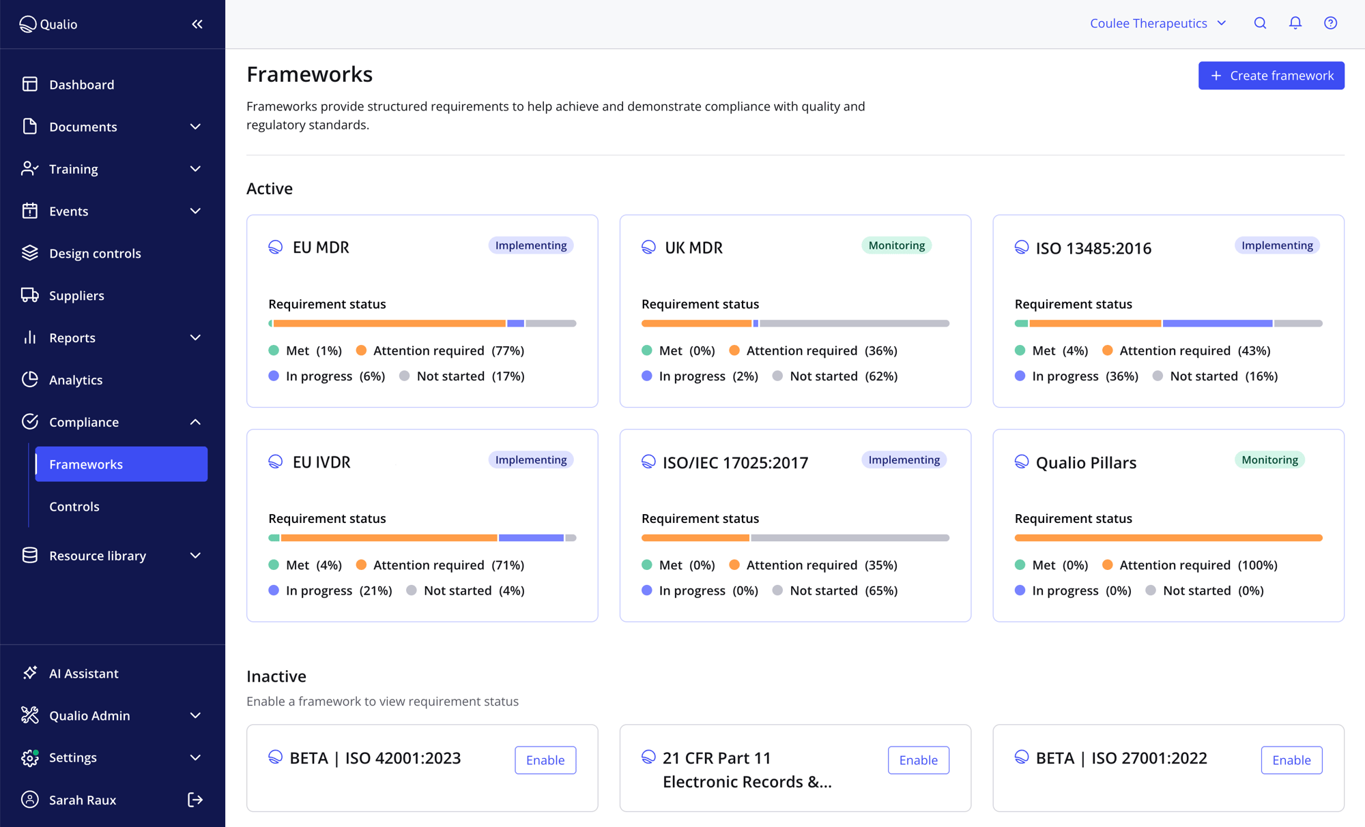Click the Design controls layers icon
This screenshot has height=827, width=1365.
[x=30, y=253]
